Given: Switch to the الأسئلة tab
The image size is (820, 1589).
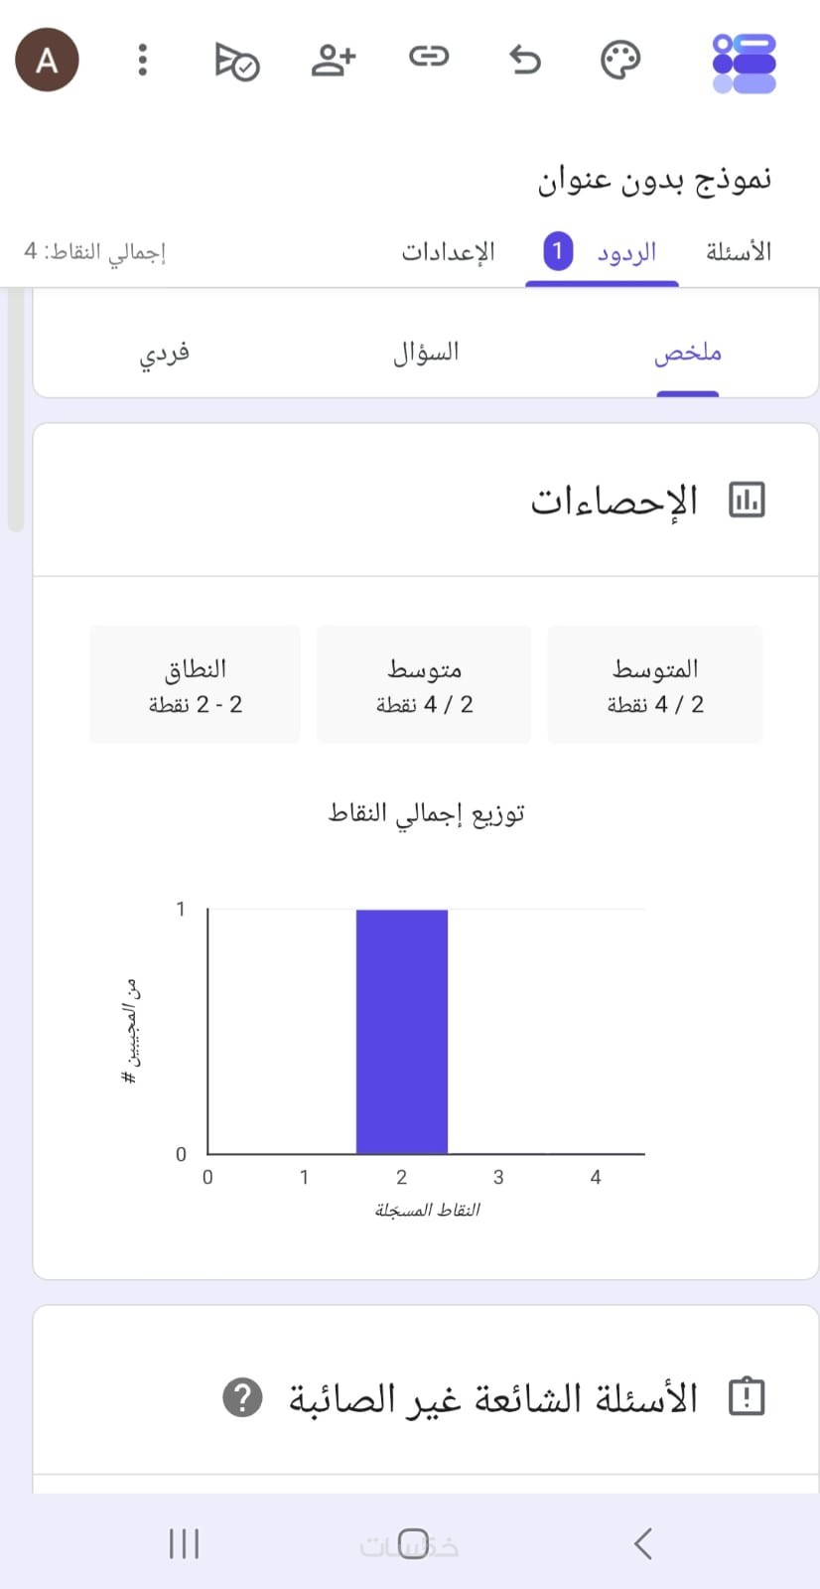Looking at the screenshot, I should (739, 252).
